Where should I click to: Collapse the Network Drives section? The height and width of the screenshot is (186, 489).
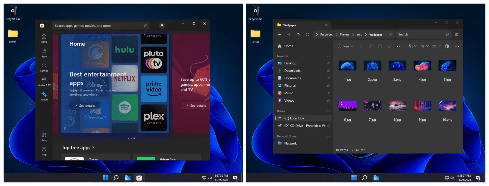point(329,136)
